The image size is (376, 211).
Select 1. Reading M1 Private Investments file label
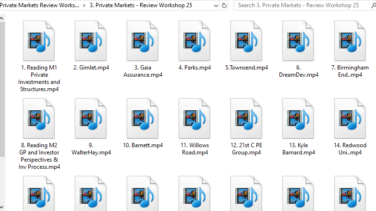point(39,78)
